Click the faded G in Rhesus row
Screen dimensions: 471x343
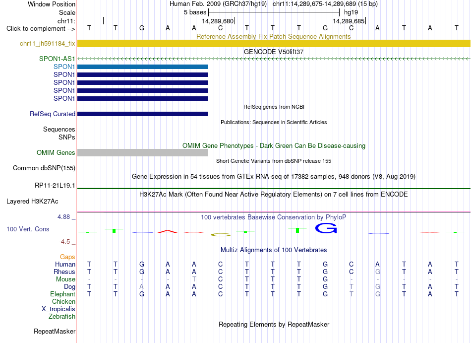378,272
